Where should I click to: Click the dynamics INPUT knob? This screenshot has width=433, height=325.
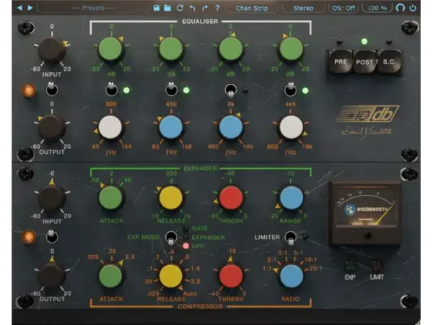pyautogui.click(x=52, y=198)
